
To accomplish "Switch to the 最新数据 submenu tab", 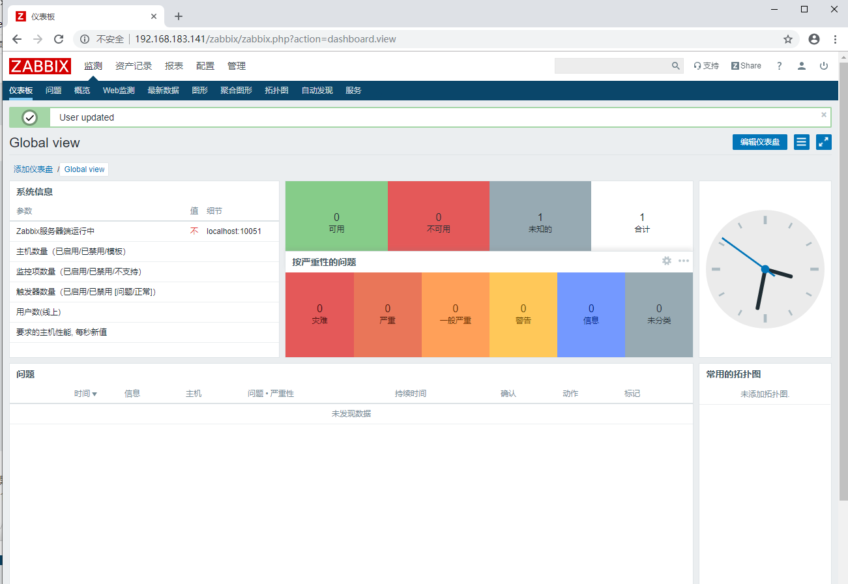I will pyautogui.click(x=163, y=91).
